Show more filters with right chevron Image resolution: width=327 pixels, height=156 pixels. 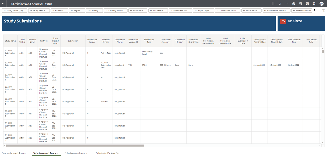pos(315,10)
